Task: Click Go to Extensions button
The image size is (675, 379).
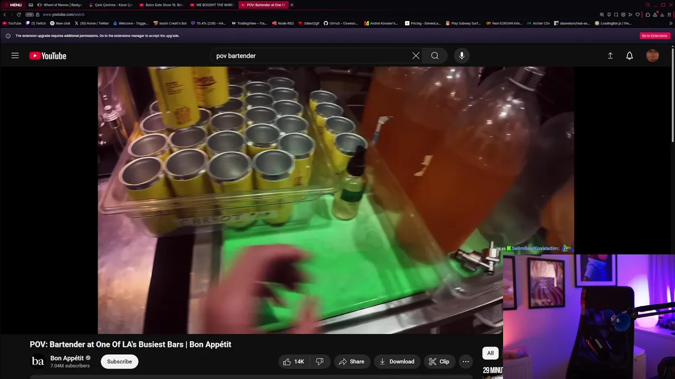Action: point(655,36)
